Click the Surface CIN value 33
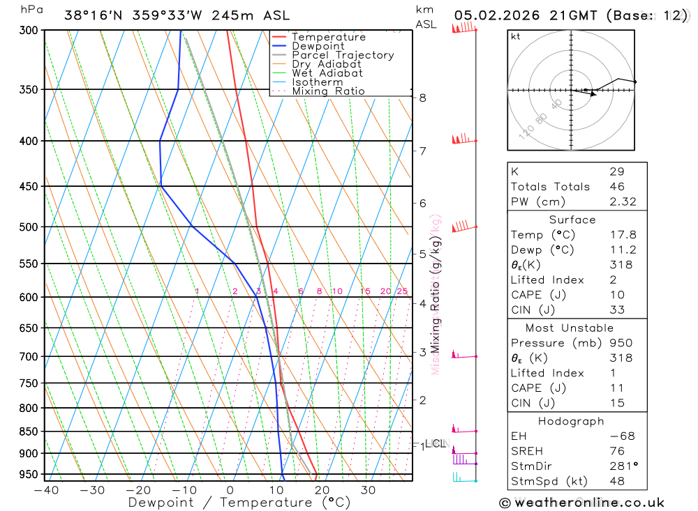This screenshot has height=511, width=698. click(617, 310)
